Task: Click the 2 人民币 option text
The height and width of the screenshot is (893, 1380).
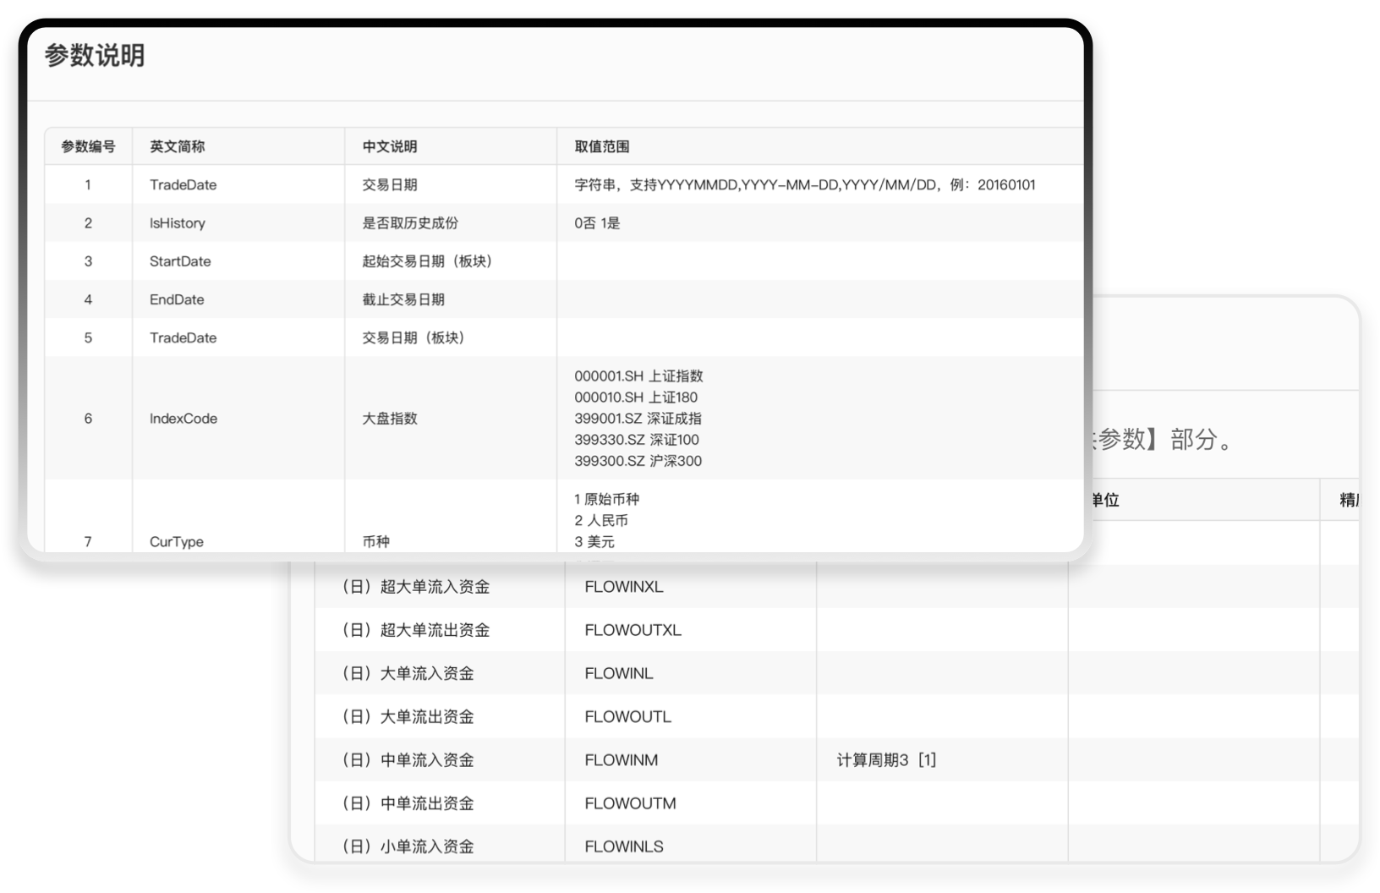Action: point(601,520)
